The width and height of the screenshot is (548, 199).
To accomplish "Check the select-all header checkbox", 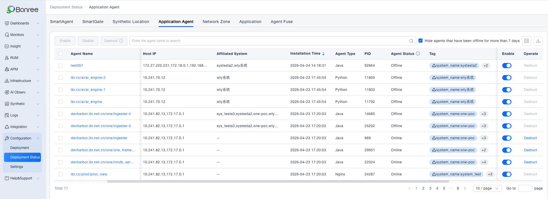I will click(x=60, y=53).
